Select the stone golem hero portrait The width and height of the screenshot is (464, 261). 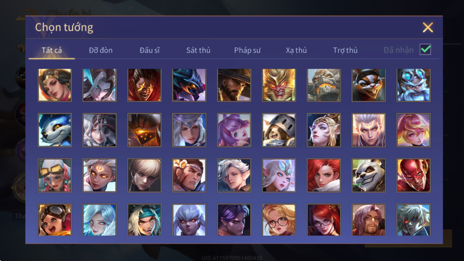[x=324, y=85]
